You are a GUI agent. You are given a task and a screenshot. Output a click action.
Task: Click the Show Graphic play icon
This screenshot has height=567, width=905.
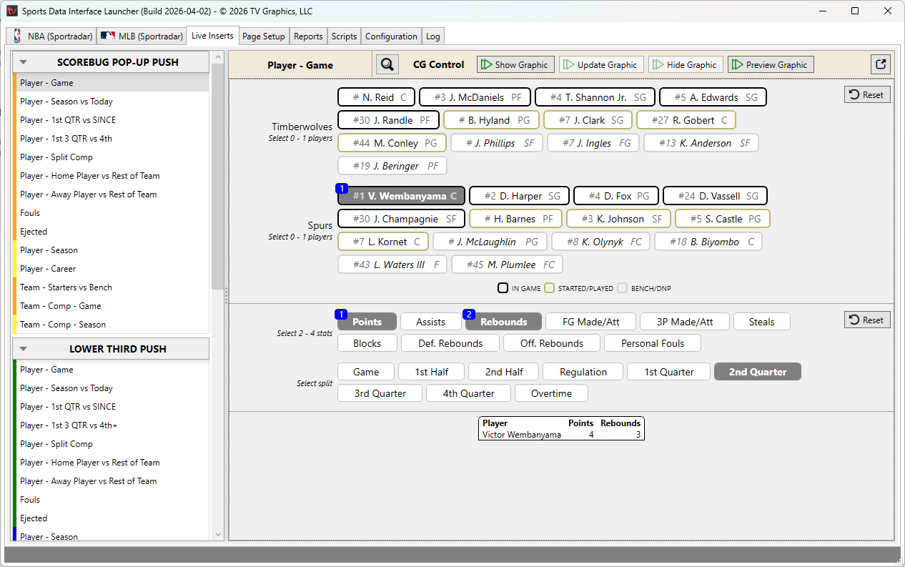[486, 64]
